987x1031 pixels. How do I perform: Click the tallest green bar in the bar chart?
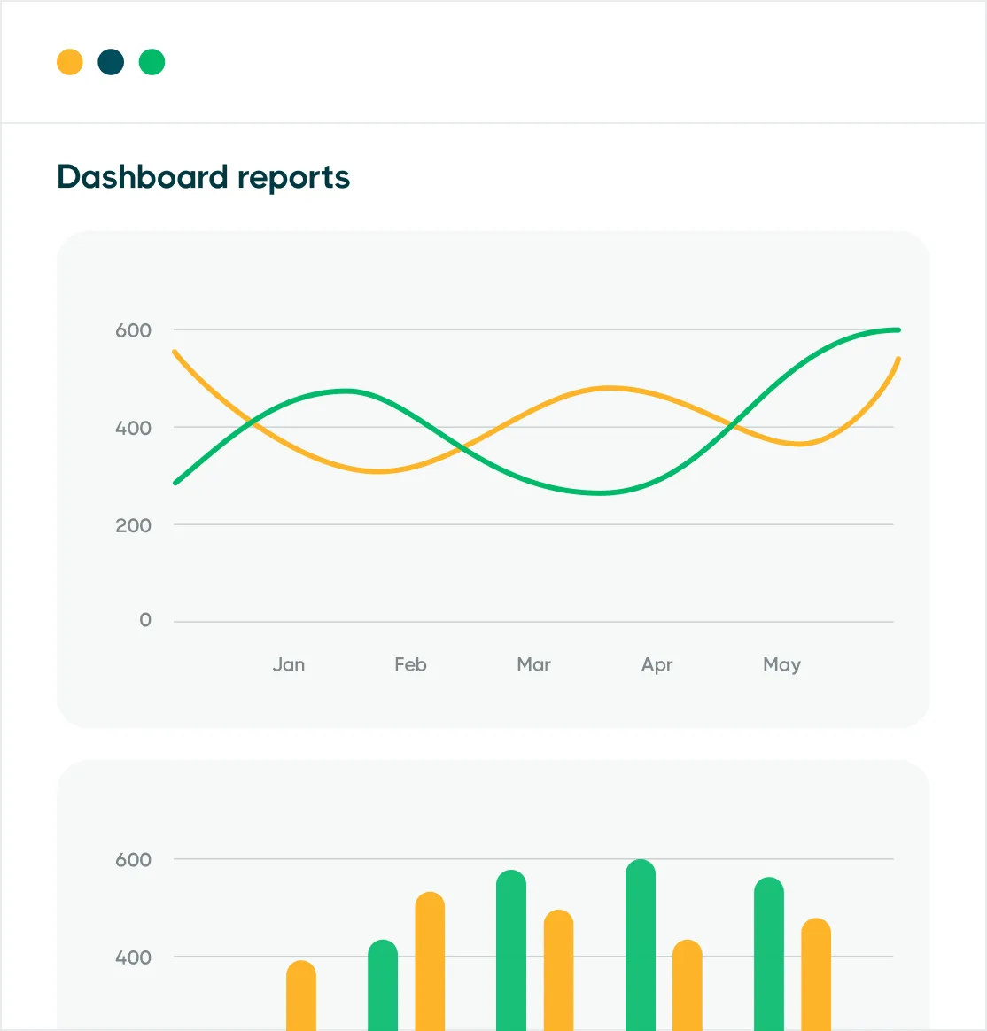point(641,945)
